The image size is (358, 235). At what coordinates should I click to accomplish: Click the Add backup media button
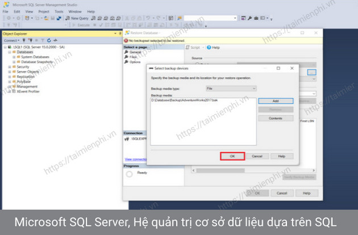click(x=276, y=101)
